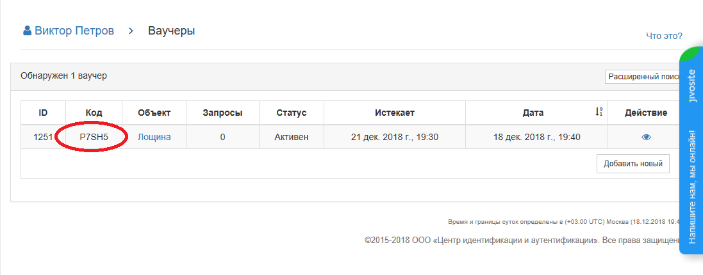Sort by the Истекает column header
The image size is (703, 275).
(395, 113)
